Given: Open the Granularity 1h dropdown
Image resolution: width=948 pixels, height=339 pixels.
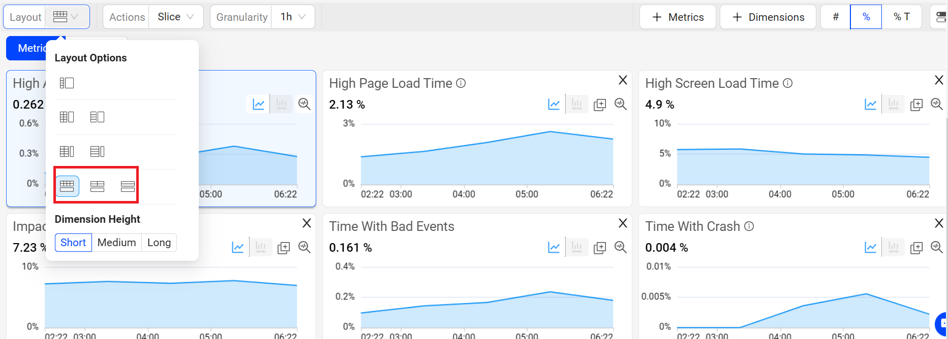Looking at the screenshot, I should [x=293, y=17].
